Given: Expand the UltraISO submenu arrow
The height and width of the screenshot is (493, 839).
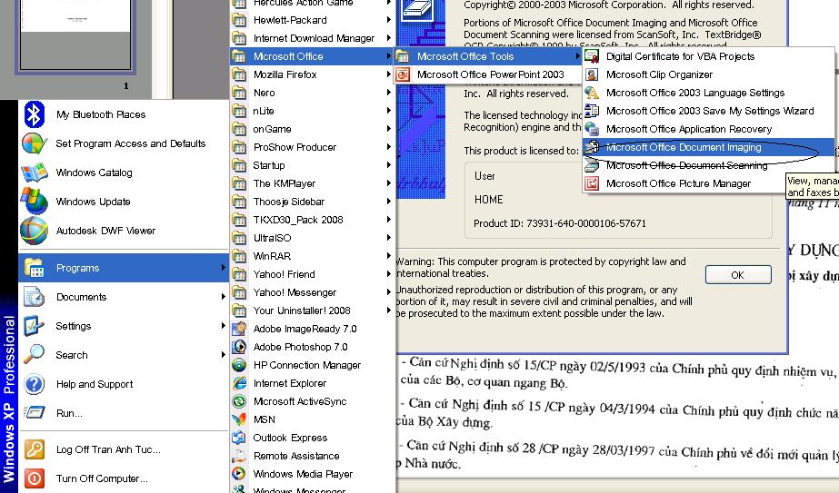Looking at the screenshot, I should pyautogui.click(x=389, y=237).
